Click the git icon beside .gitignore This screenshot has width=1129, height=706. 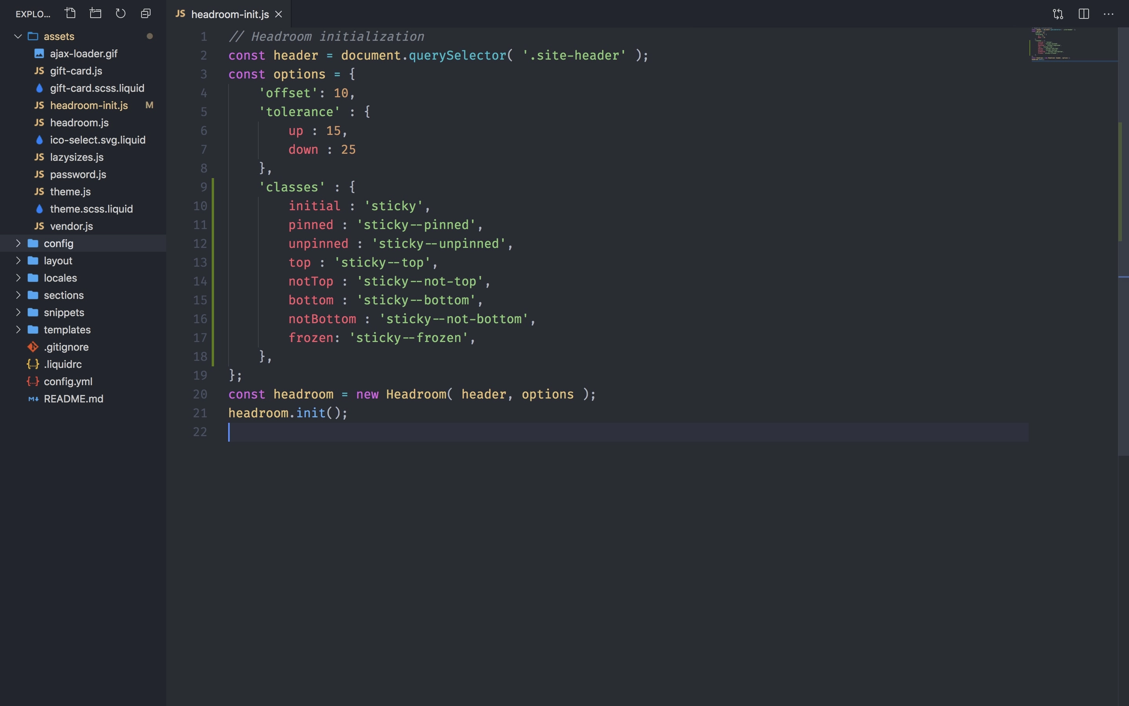click(x=33, y=347)
